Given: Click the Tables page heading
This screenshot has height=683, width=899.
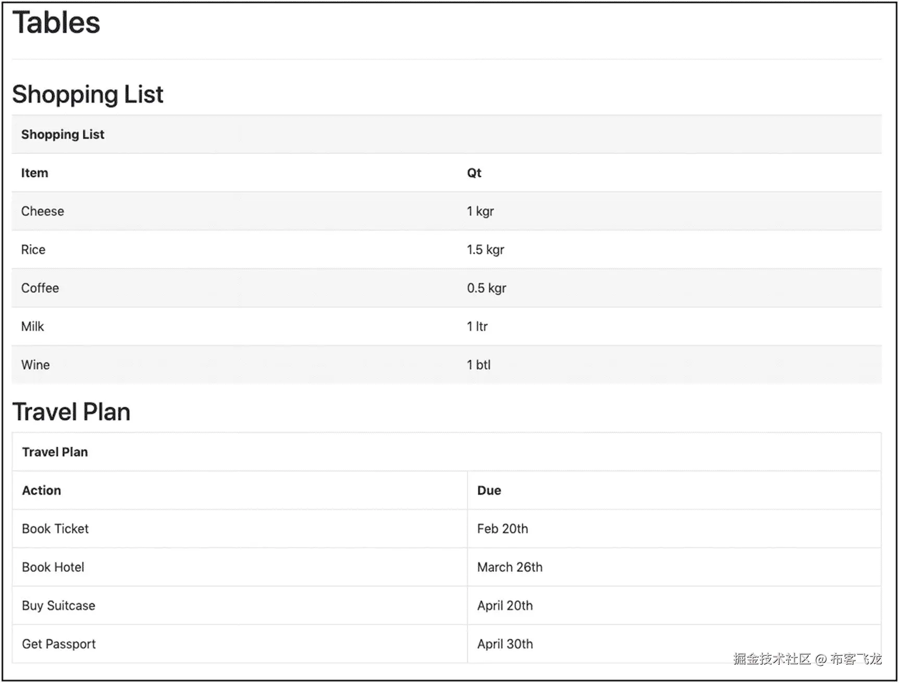Looking at the screenshot, I should [x=56, y=23].
